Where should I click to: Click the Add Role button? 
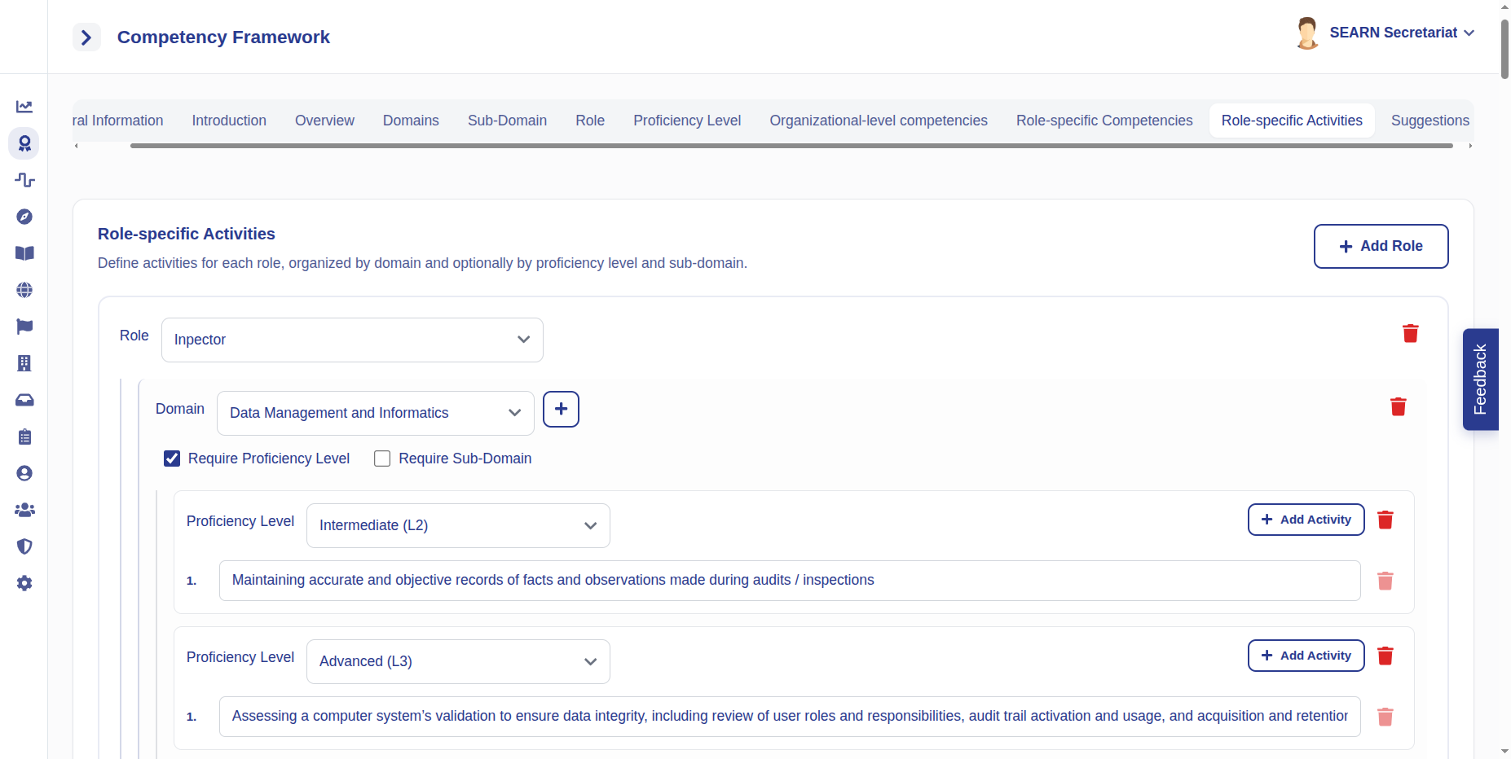click(1381, 246)
